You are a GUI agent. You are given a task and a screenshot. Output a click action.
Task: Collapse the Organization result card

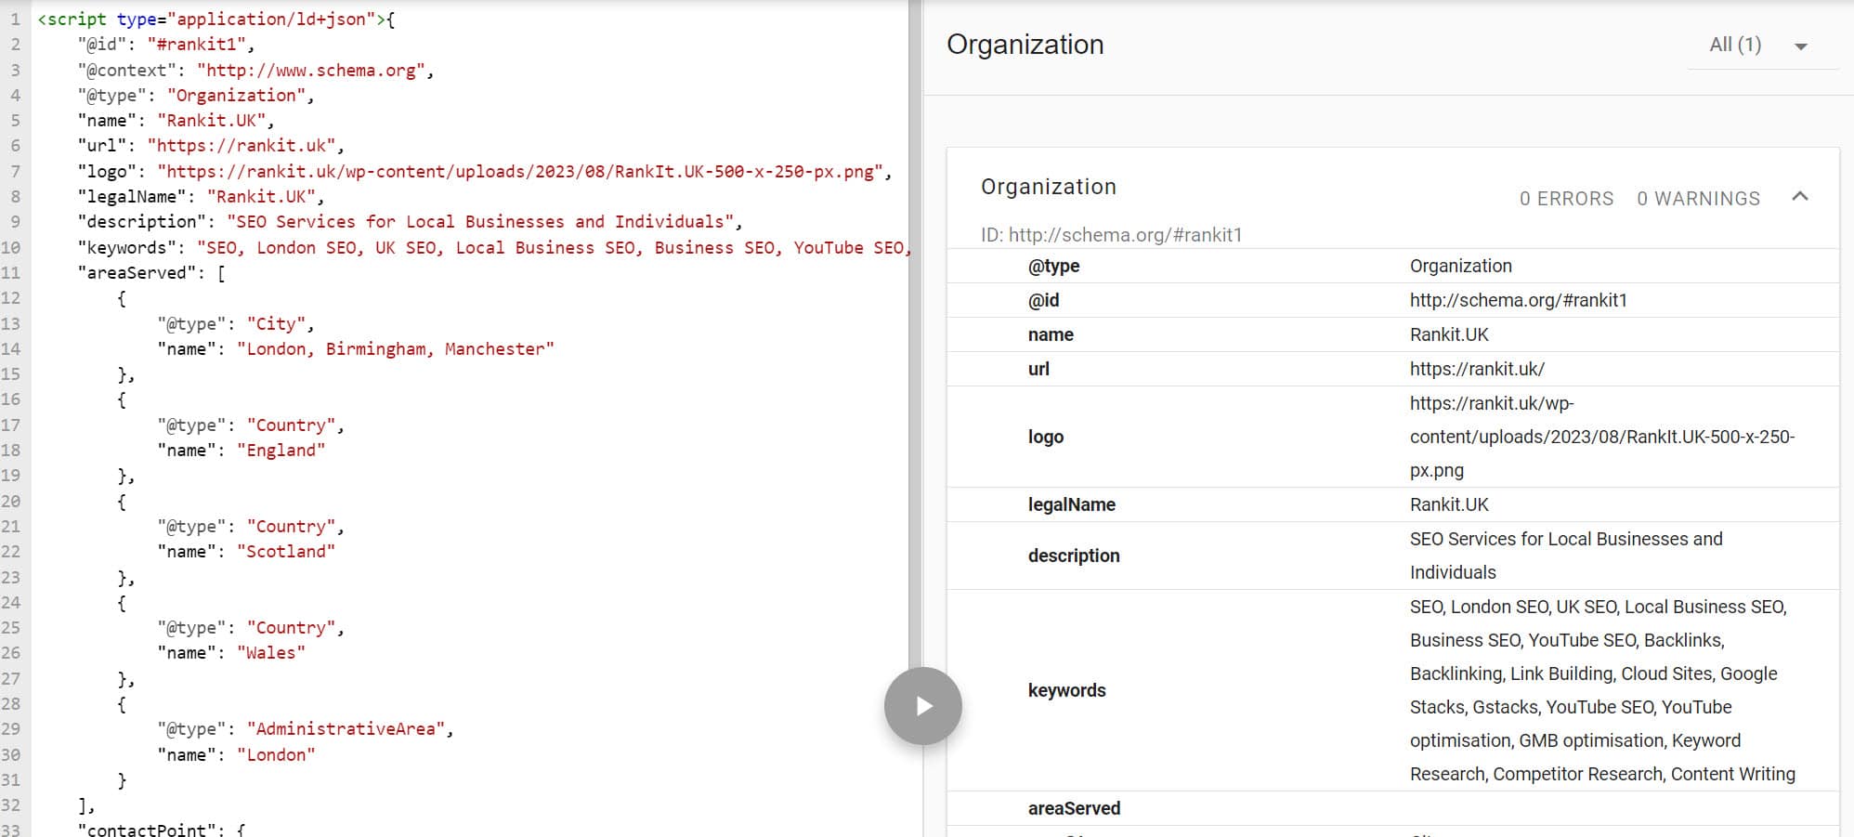pyautogui.click(x=1799, y=197)
